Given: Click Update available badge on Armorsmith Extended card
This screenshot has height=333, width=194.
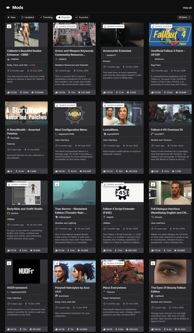Looking at the screenshot, I should coord(113,26).
